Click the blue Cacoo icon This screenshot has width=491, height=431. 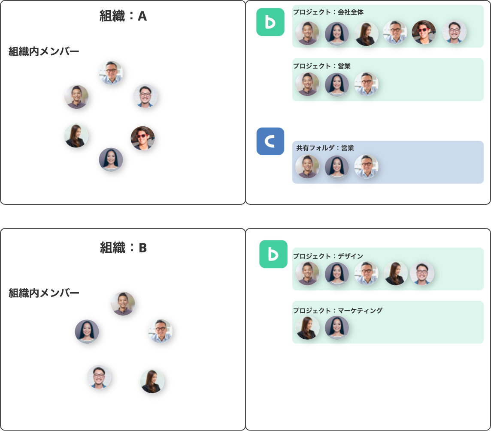point(270,141)
